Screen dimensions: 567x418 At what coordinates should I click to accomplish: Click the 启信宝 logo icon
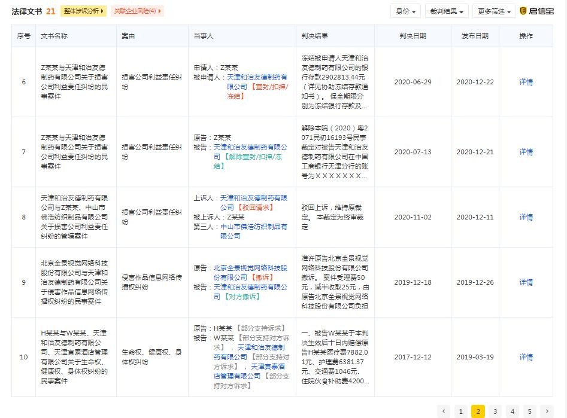pyautogui.click(x=523, y=11)
